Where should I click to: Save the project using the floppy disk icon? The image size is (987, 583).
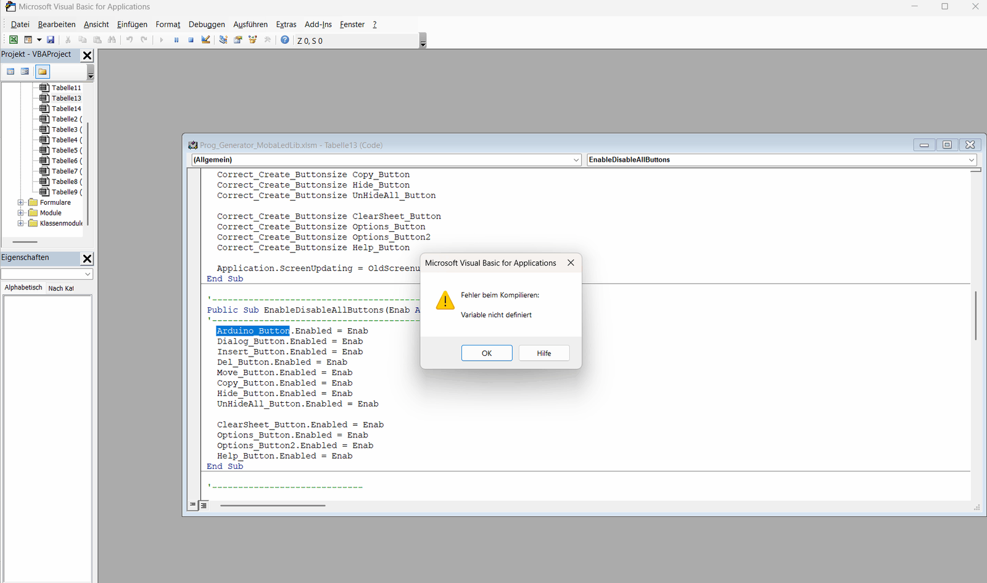click(51, 40)
